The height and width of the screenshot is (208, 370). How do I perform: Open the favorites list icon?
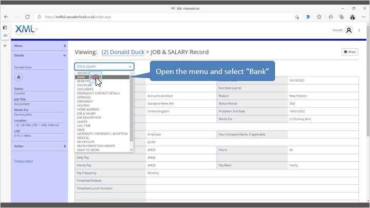tap(330, 17)
